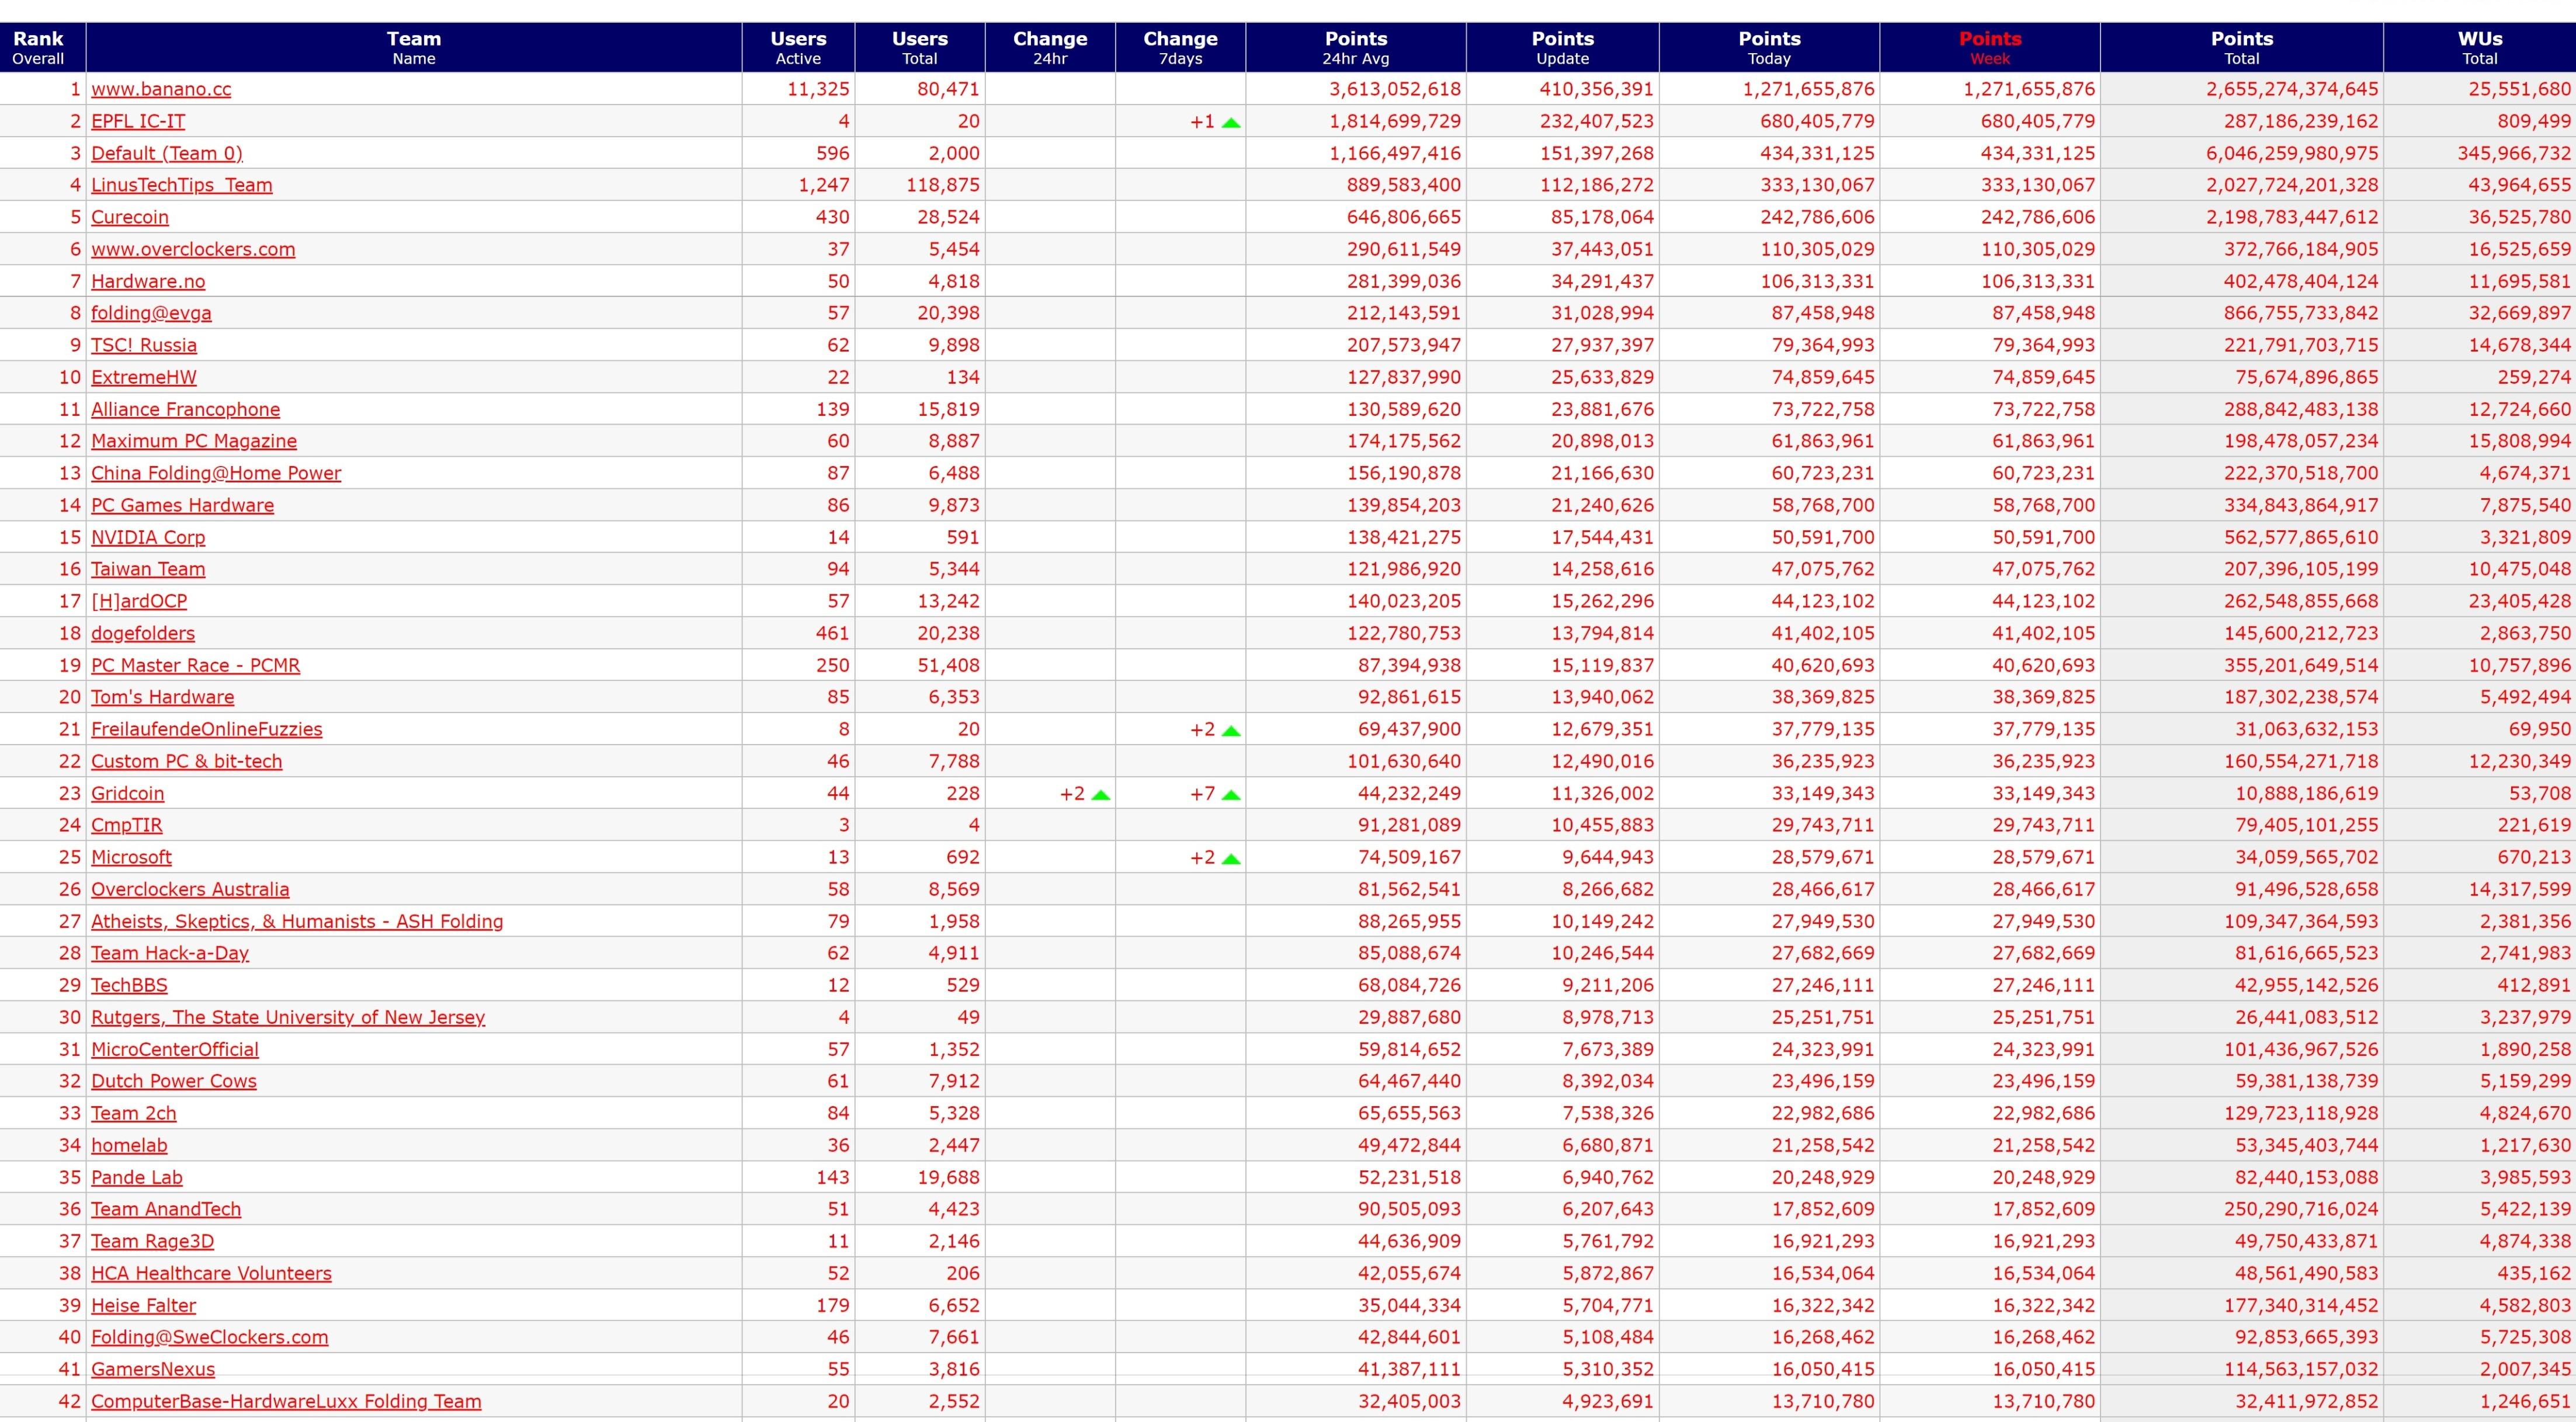Sort by WUs Total column header
The width and height of the screenshot is (2576, 1422).
(2480, 48)
